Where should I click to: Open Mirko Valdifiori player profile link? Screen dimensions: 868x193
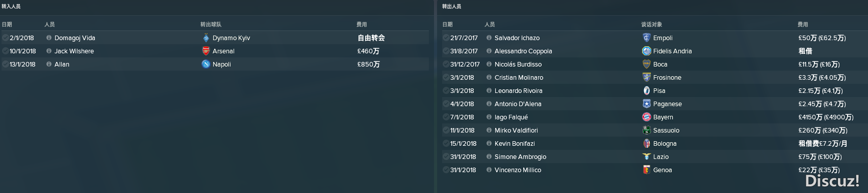(516, 130)
